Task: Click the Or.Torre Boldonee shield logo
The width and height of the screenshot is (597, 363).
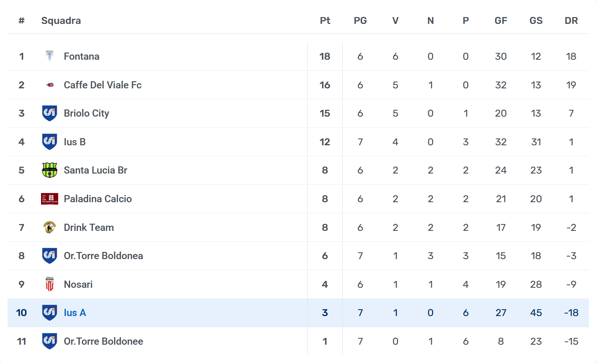Action: [49, 341]
